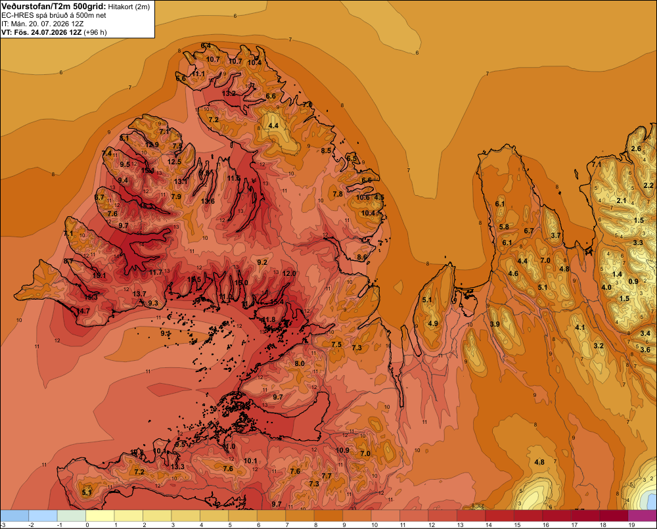This screenshot has width=657, height=529.
Task: Click the temperature value '7.9'
Action: (x=176, y=196)
